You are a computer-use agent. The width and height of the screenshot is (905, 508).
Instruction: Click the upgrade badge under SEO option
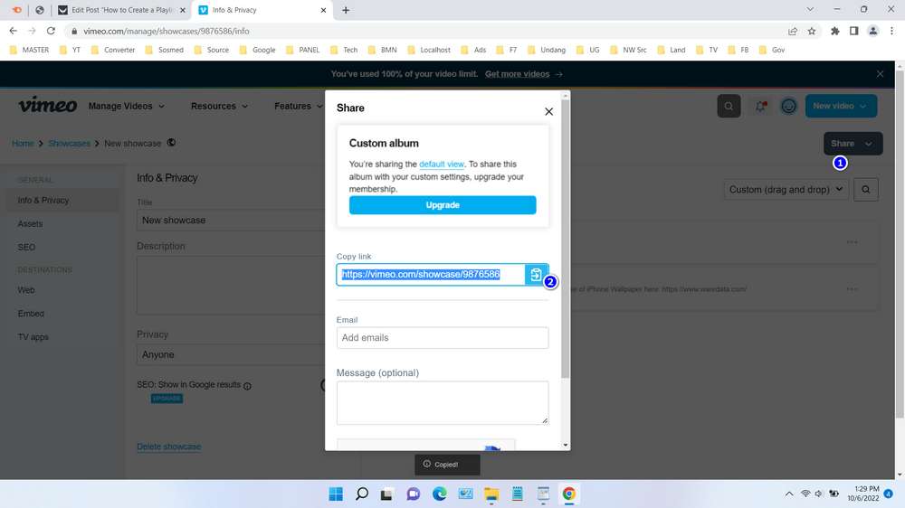point(167,399)
